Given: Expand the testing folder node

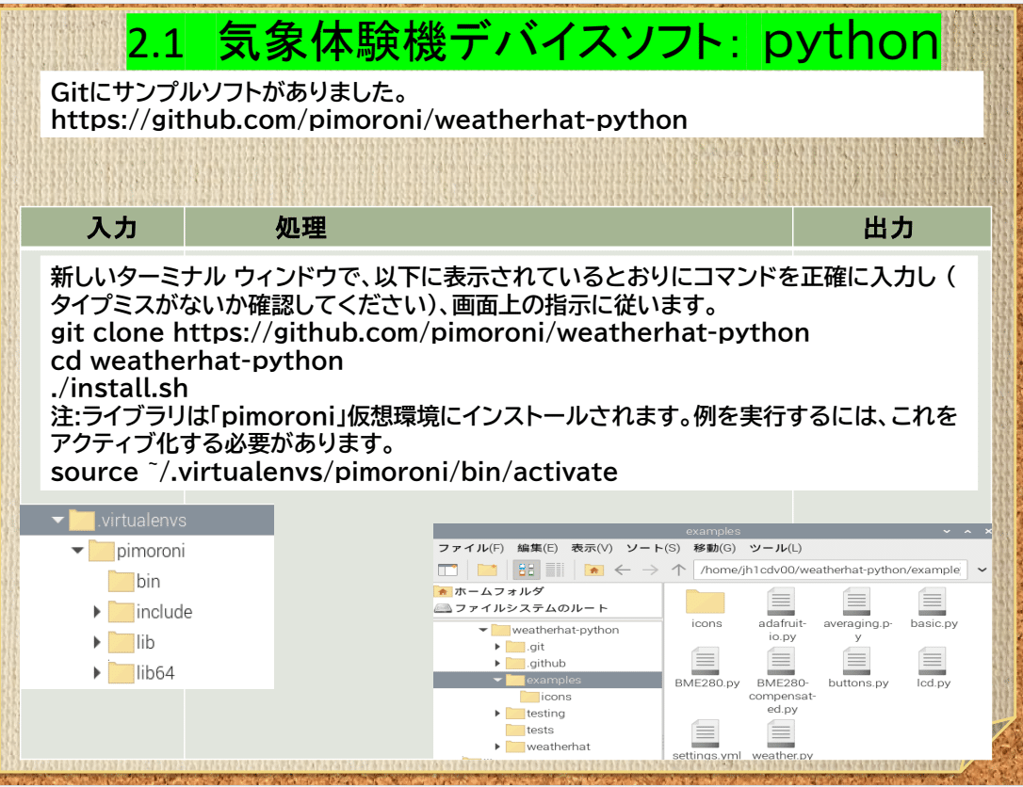Looking at the screenshot, I should [497, 714].
